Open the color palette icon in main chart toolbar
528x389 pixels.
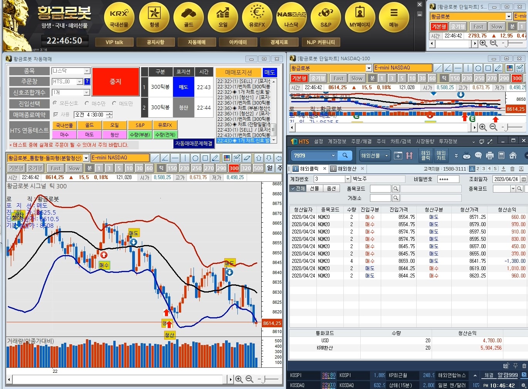coord(227,158)
